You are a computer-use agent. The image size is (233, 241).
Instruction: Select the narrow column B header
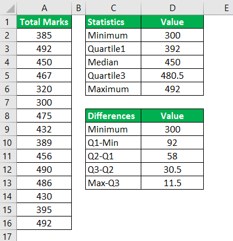pyautogui.click(x=79, y=8)
